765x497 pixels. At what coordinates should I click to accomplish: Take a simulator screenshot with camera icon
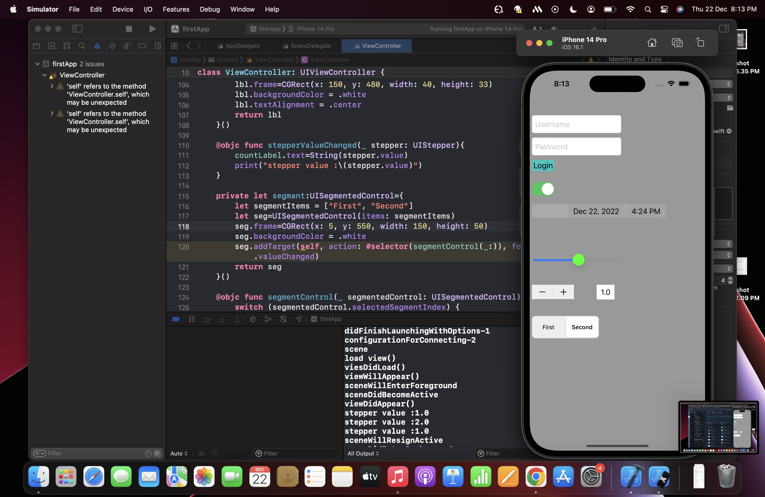tap(677, 43)
